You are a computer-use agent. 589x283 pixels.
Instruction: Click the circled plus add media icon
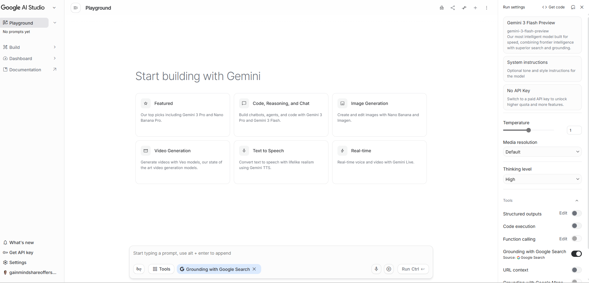click(x=389, y=269)
